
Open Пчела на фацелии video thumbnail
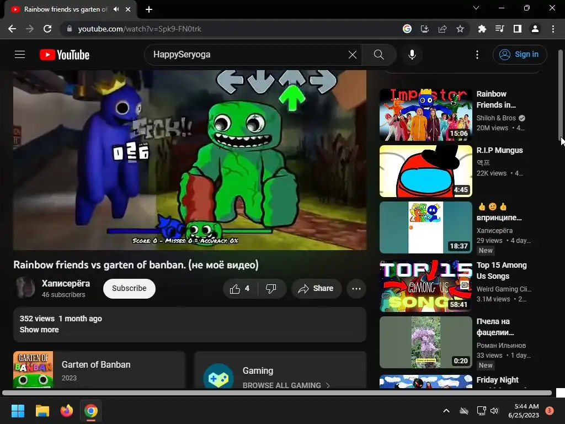(425, 342)
